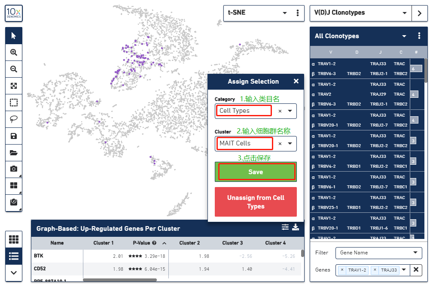Click the Unassign from Cell Types button

256,201
